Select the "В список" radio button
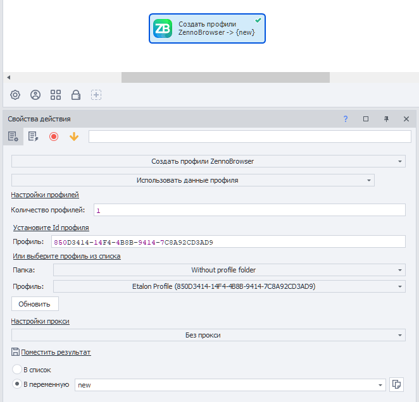The height and width of the screenshot is (402, 419). pos(17,369)
